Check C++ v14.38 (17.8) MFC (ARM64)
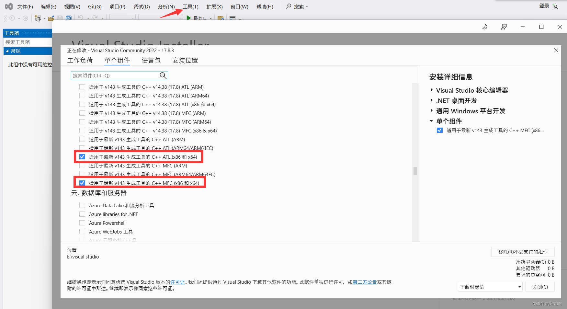The width and height of the screenshot is (567, 309). coord(82,122)
